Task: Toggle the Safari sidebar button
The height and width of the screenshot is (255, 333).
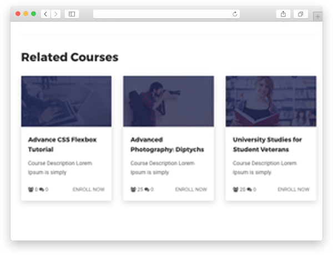Action: 72,14
